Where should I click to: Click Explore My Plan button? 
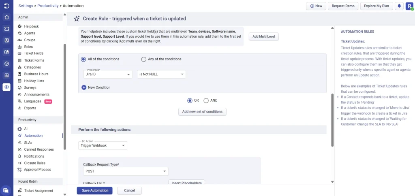click(x=376, y=6)
